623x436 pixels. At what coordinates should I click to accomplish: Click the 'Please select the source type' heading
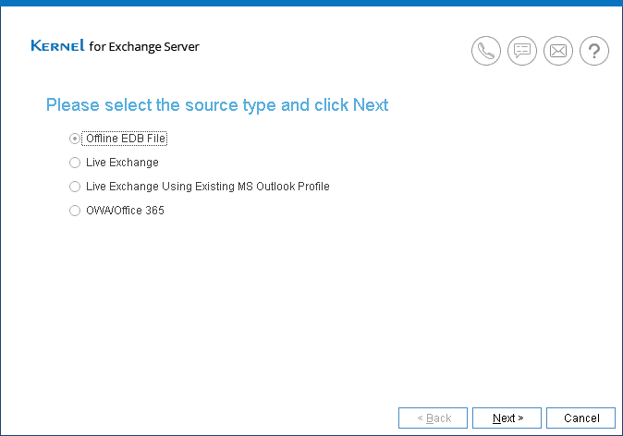217,105
